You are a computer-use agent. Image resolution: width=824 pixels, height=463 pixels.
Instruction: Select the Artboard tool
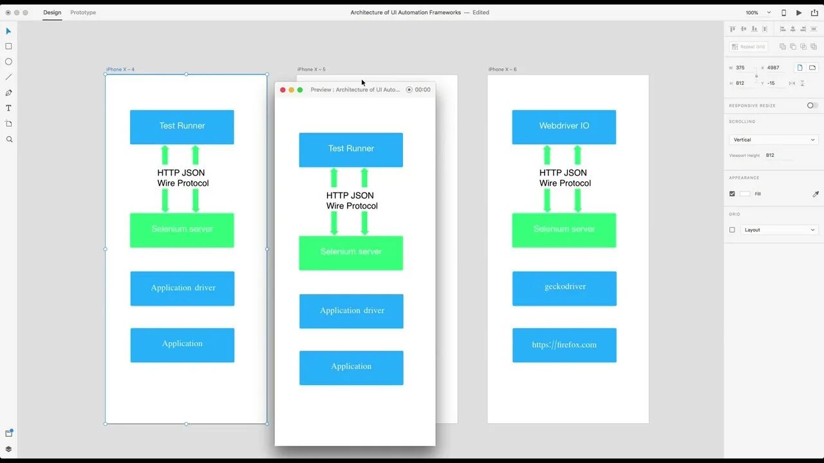pyautogui.click(x=9, y=123)
